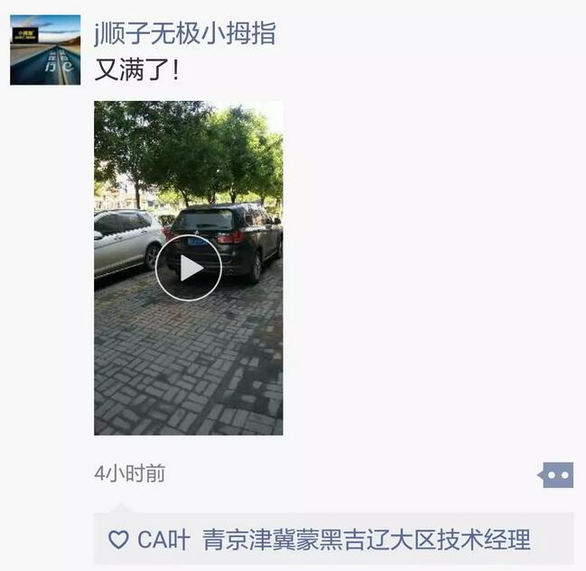Open the poster's profile avatar picture
Image resolution: width=586 pixels, height=571 pixels.
point(45,50)
